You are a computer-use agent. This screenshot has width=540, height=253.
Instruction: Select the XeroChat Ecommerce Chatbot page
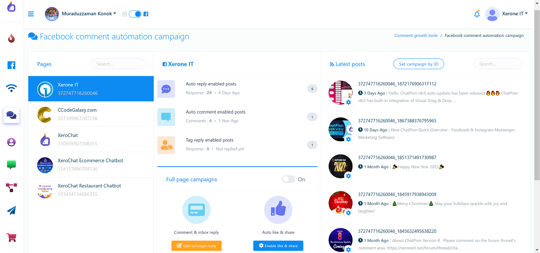[x=91, y=164]
